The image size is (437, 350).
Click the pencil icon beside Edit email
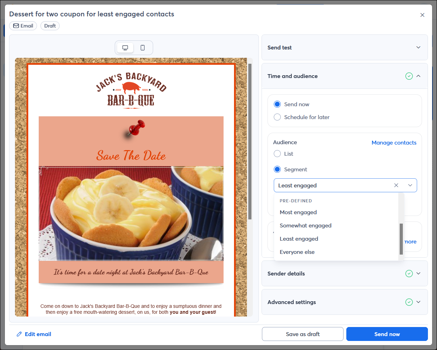[x=19, y=334]
